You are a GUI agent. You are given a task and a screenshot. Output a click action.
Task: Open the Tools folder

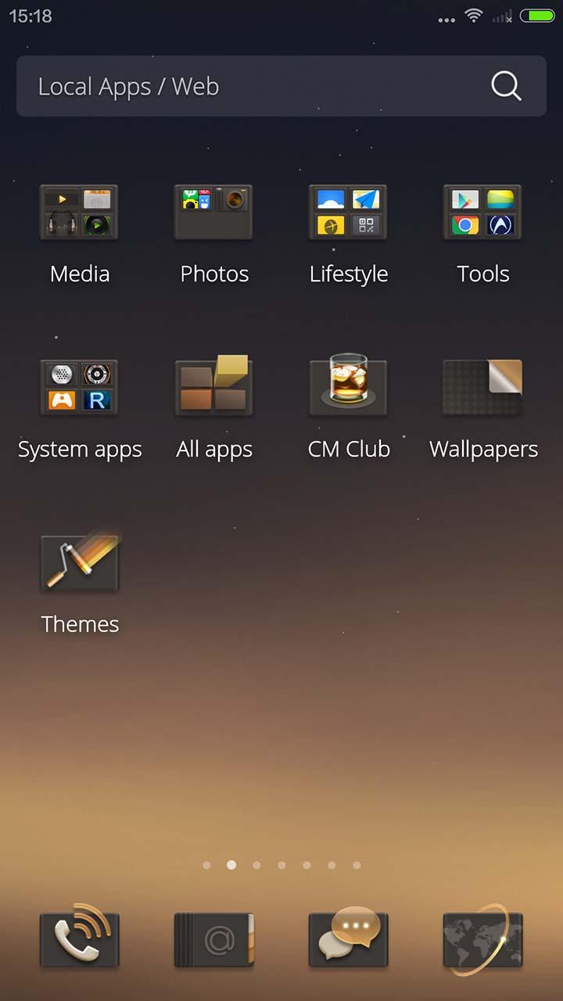(482, 213)
